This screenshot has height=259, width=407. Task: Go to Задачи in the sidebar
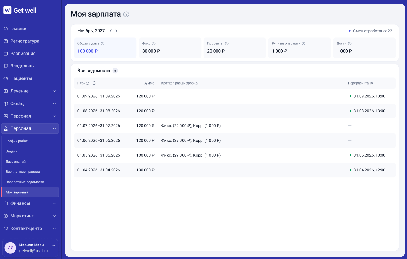click(12, 151)
